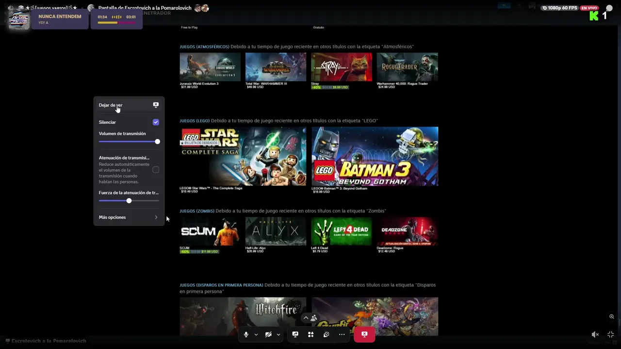Open Total War: WARHAMMER III thumbnail

click(x=276, y=67)
